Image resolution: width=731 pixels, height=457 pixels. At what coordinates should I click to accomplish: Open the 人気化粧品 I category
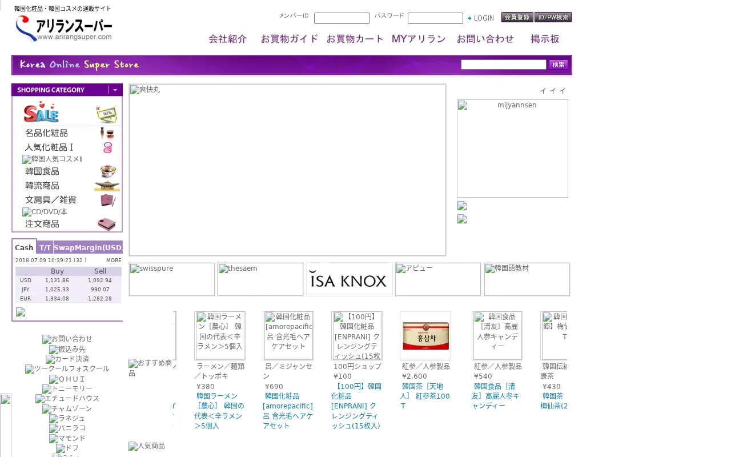pos(71,147)
